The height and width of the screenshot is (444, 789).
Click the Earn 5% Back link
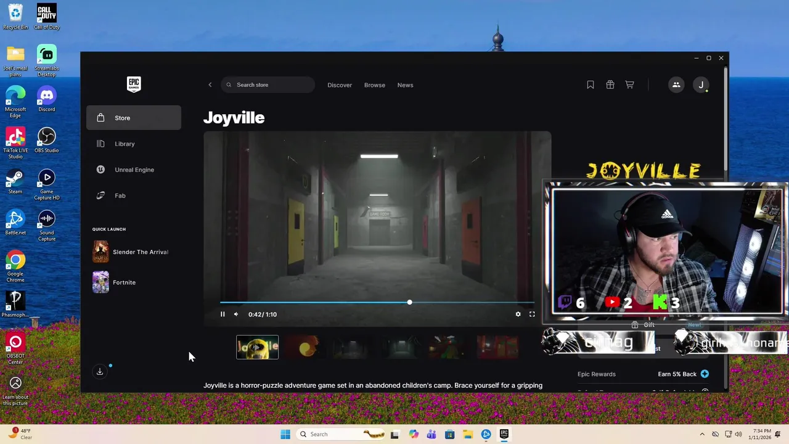click(677, 374)
